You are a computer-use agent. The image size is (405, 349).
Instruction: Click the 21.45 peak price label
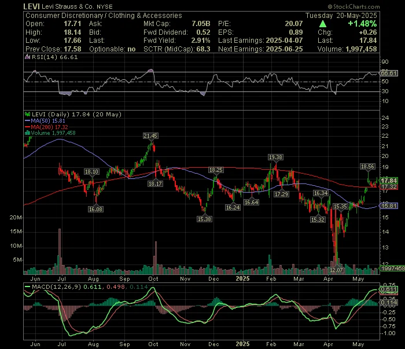pos(150,136)
